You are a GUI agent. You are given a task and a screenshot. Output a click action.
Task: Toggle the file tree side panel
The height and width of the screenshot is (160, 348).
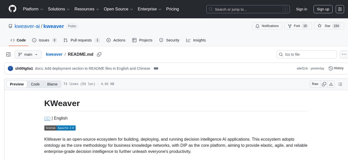(8, 54)
